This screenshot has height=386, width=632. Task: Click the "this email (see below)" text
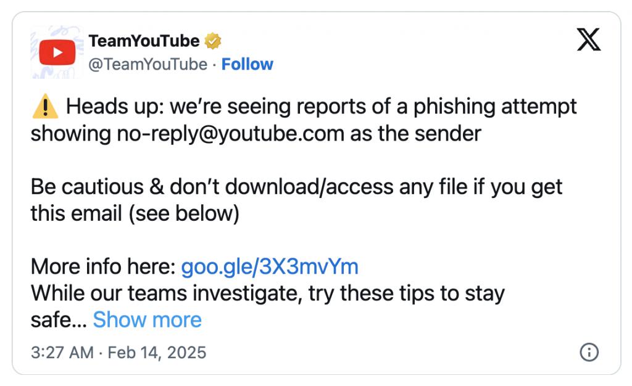[135, 213]
